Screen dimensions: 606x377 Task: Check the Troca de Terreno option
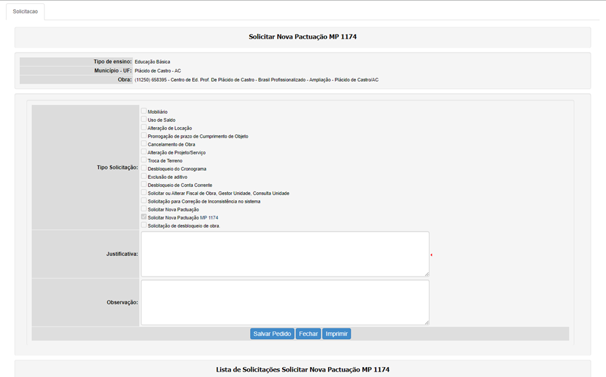pyautogui.click(x=144, y=160)
